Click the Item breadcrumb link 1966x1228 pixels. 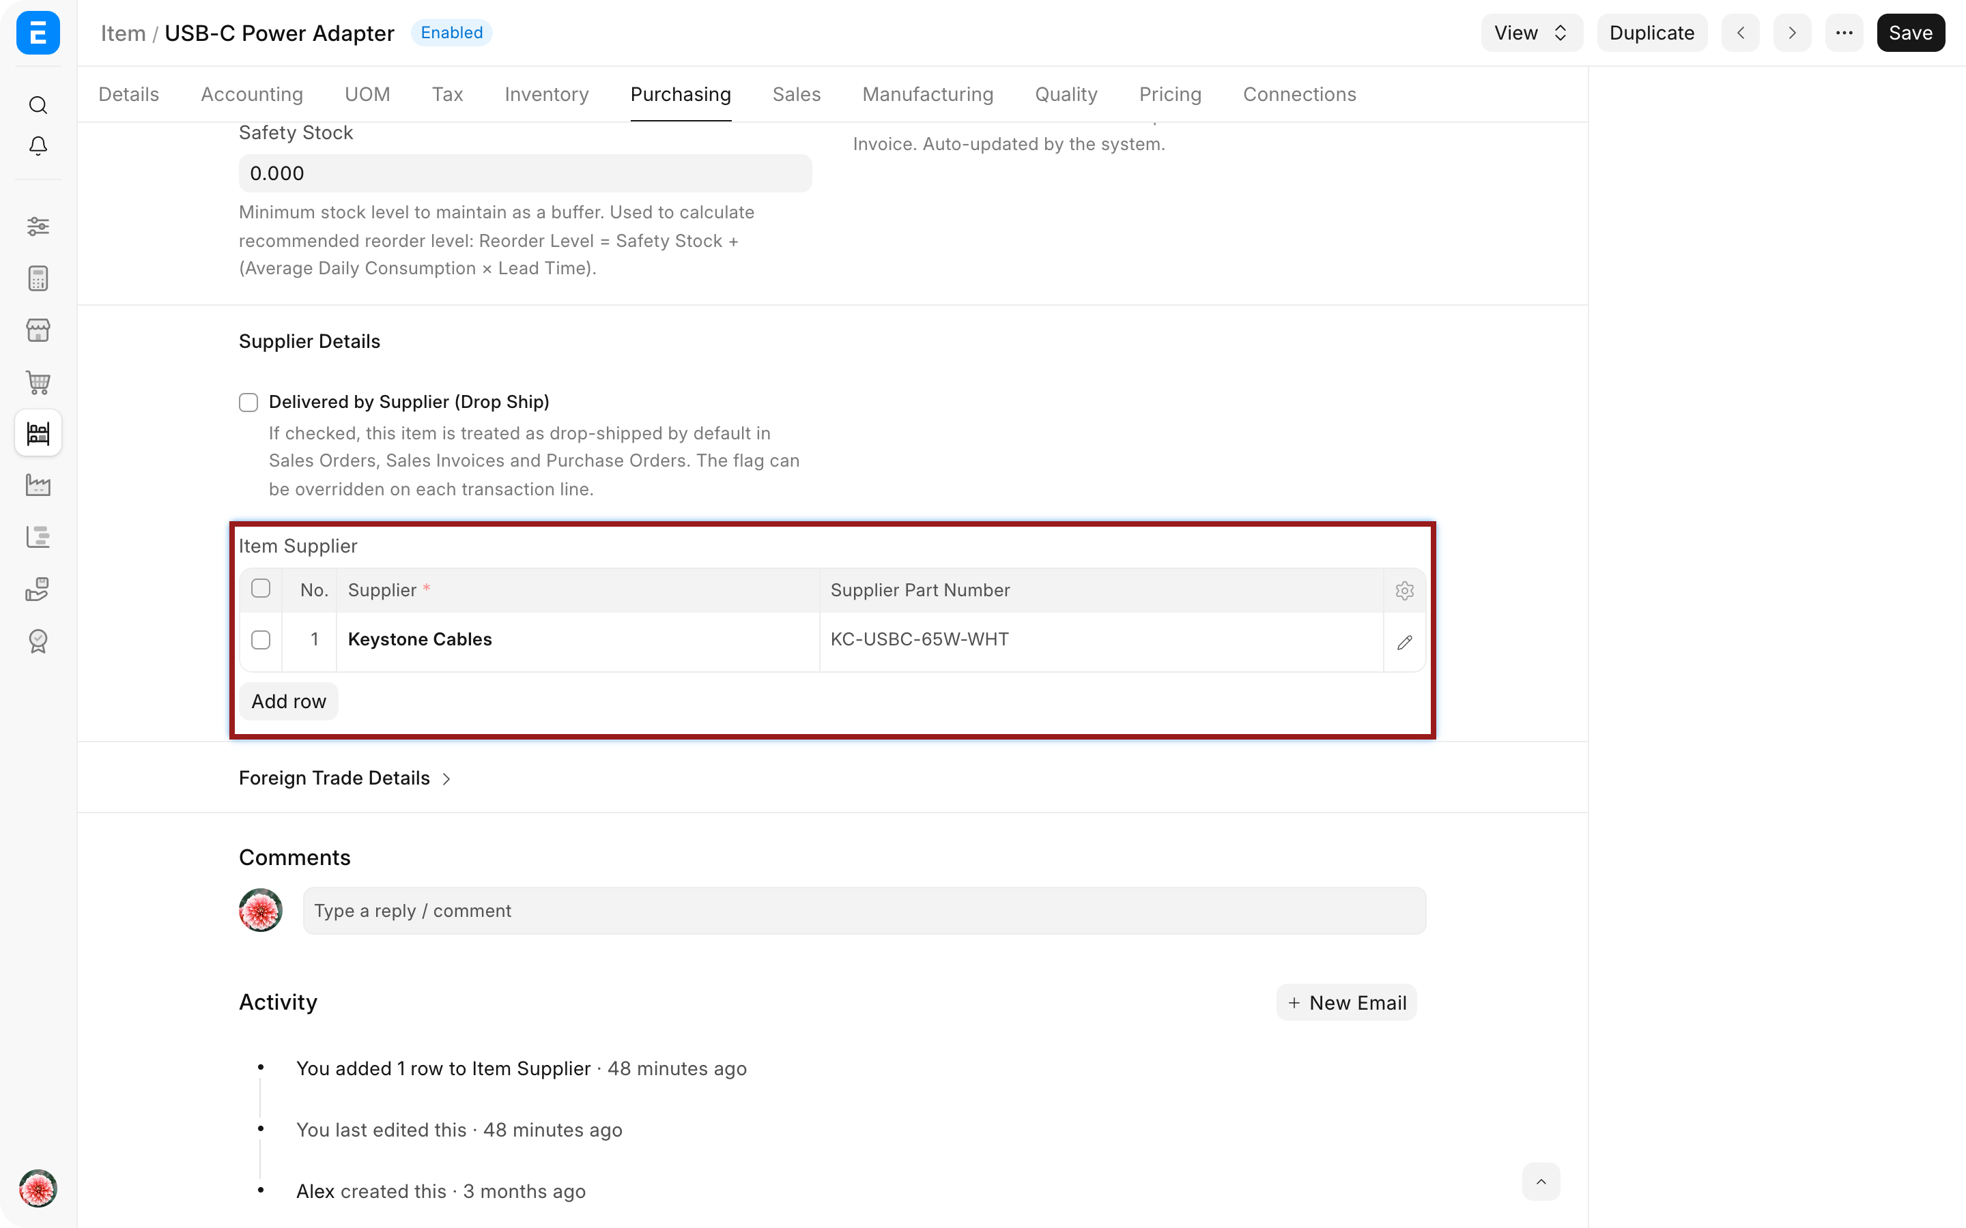click(123, 33)
